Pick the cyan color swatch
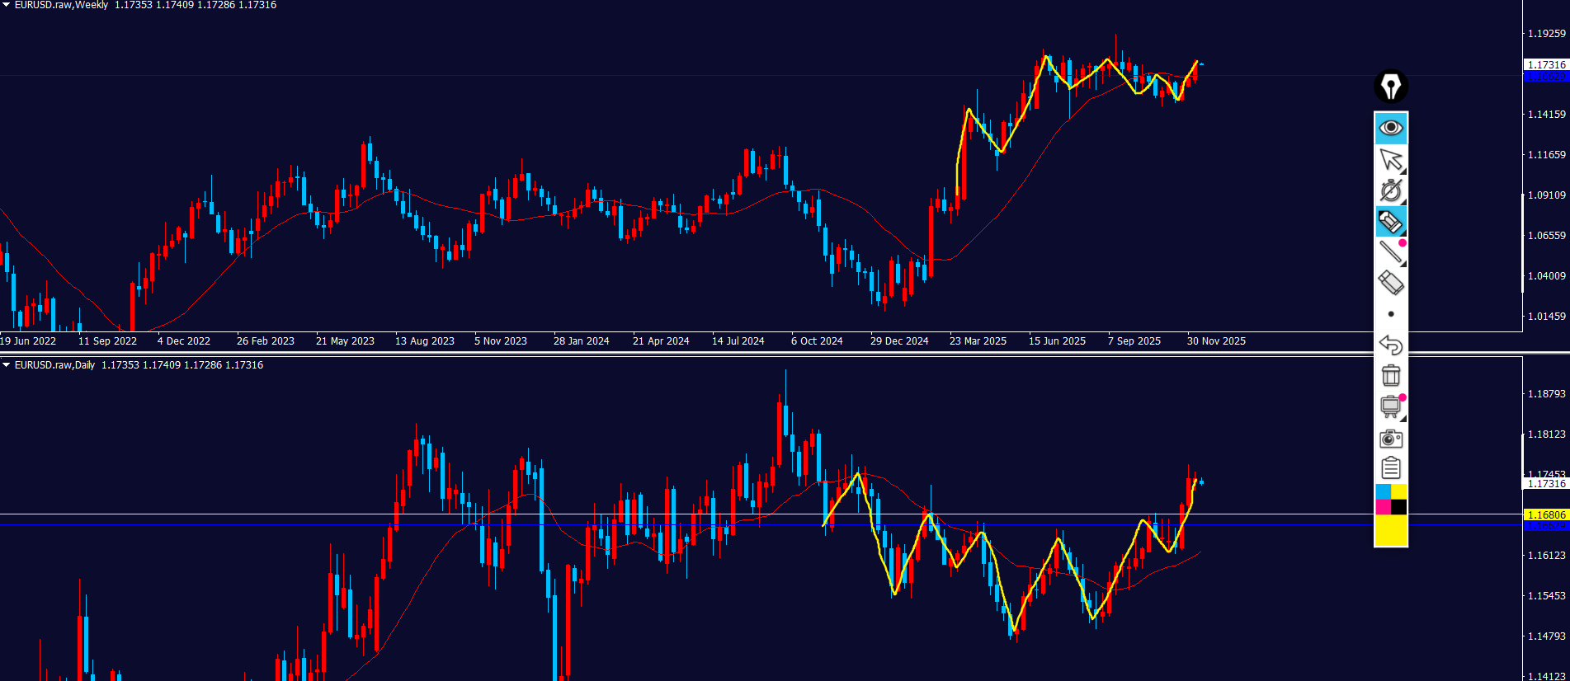The image size is (1570, 681). (x=1383, y=492)
